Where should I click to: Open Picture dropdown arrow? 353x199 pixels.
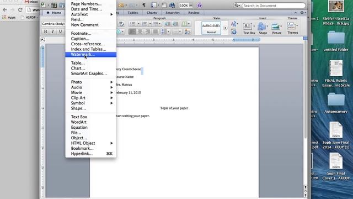pos(281,27)
